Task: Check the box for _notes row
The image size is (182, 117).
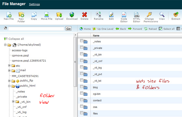Action: coord(82,41)
